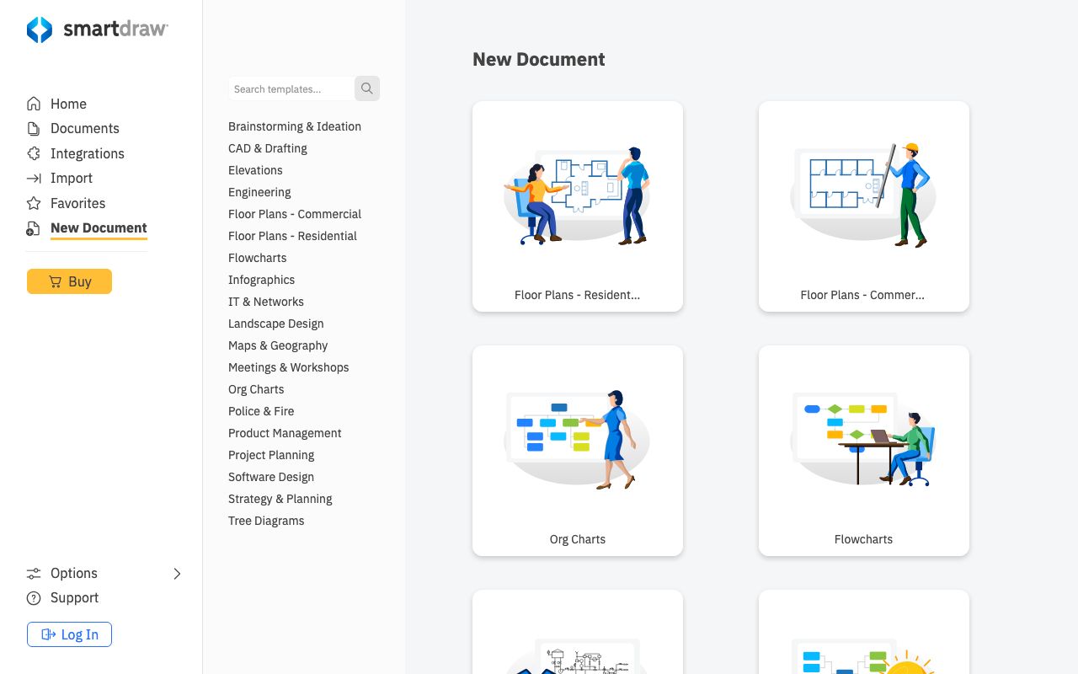Screen dimensions: 1078x674
Task: Expand the Options chevron arrow
Action: (177, 574)
